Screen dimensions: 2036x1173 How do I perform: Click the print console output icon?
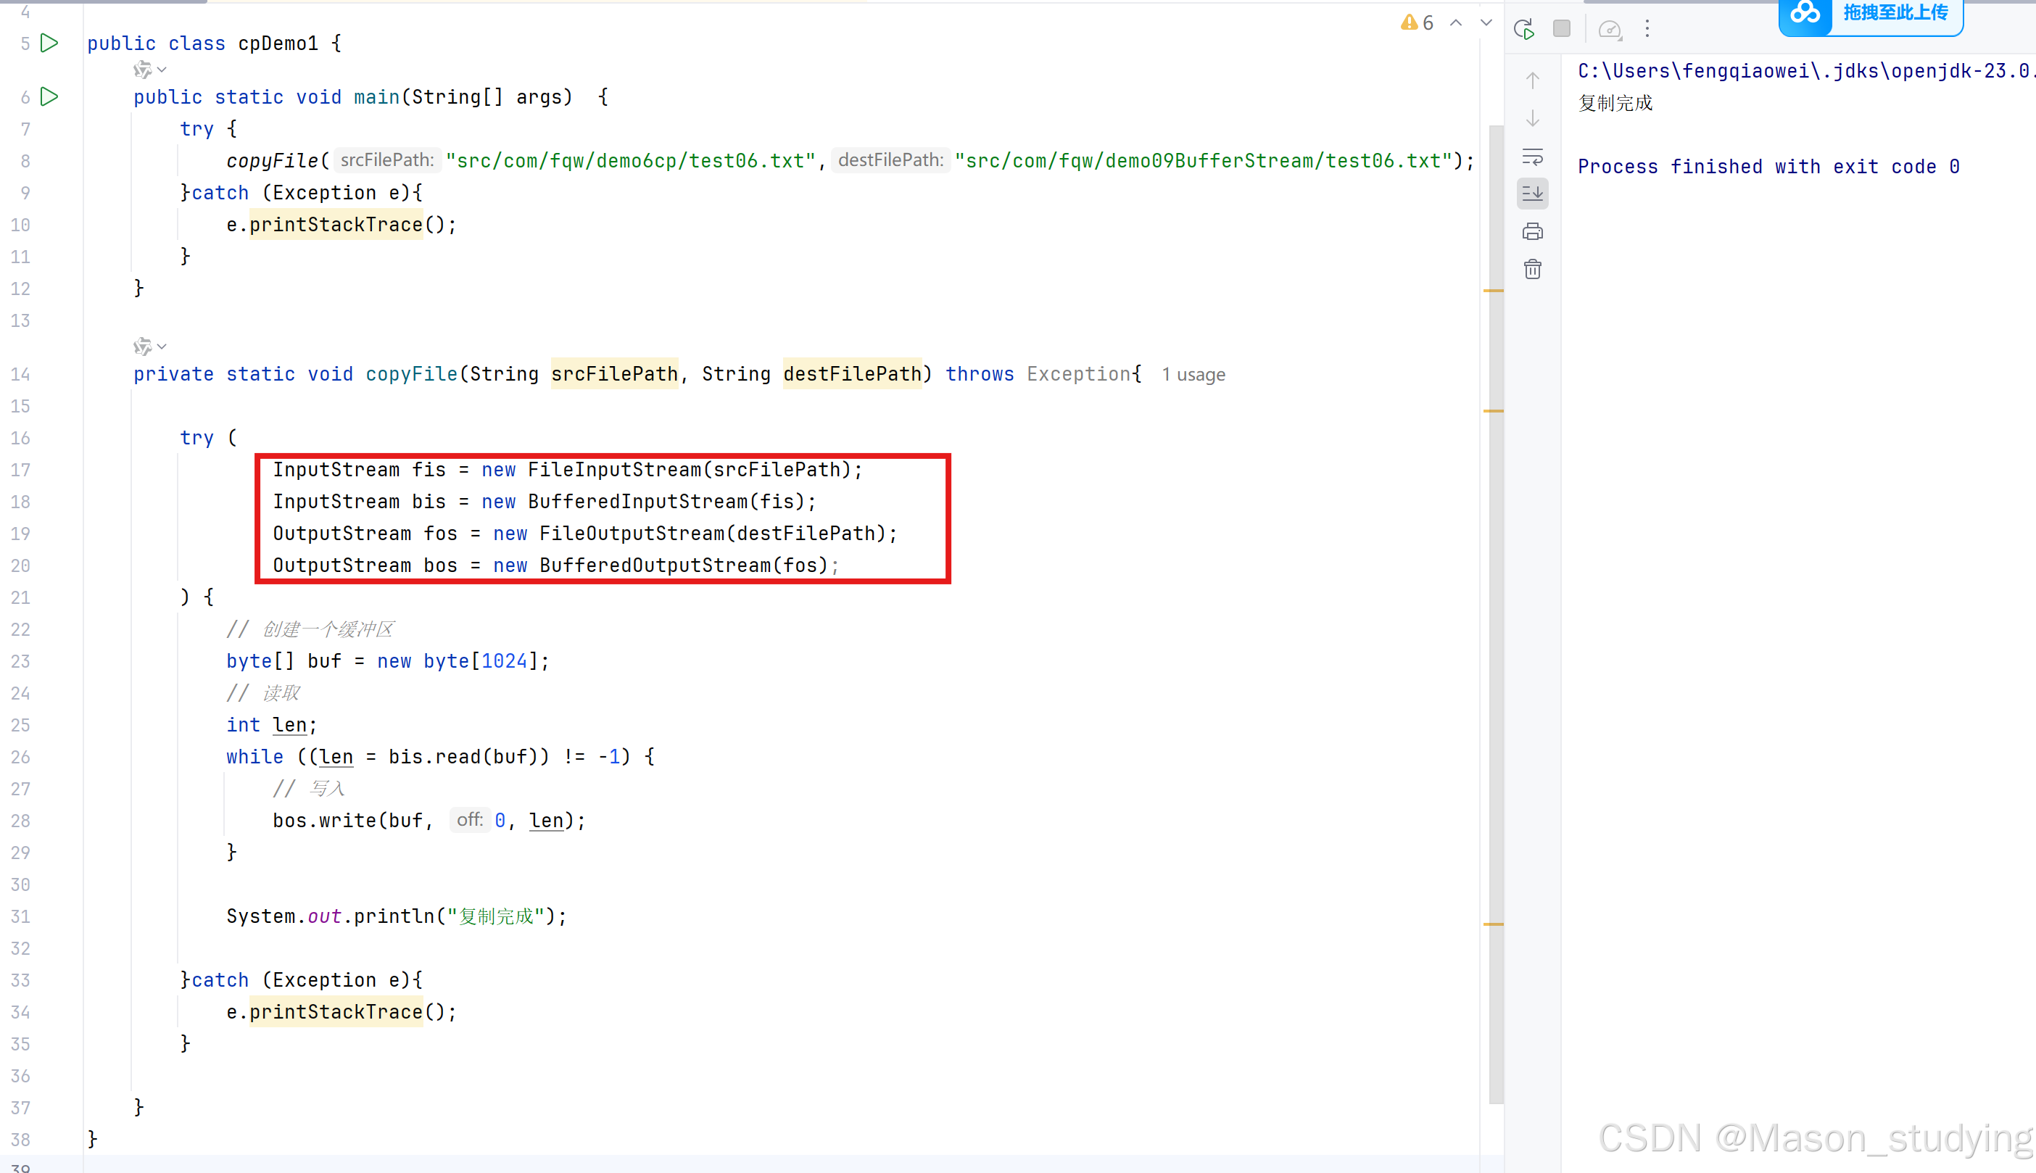pos(1533,232)
